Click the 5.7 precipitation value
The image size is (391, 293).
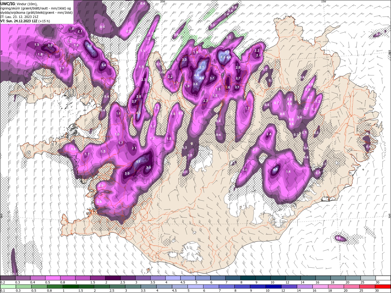pyautogui.click(x=202, y=67)
